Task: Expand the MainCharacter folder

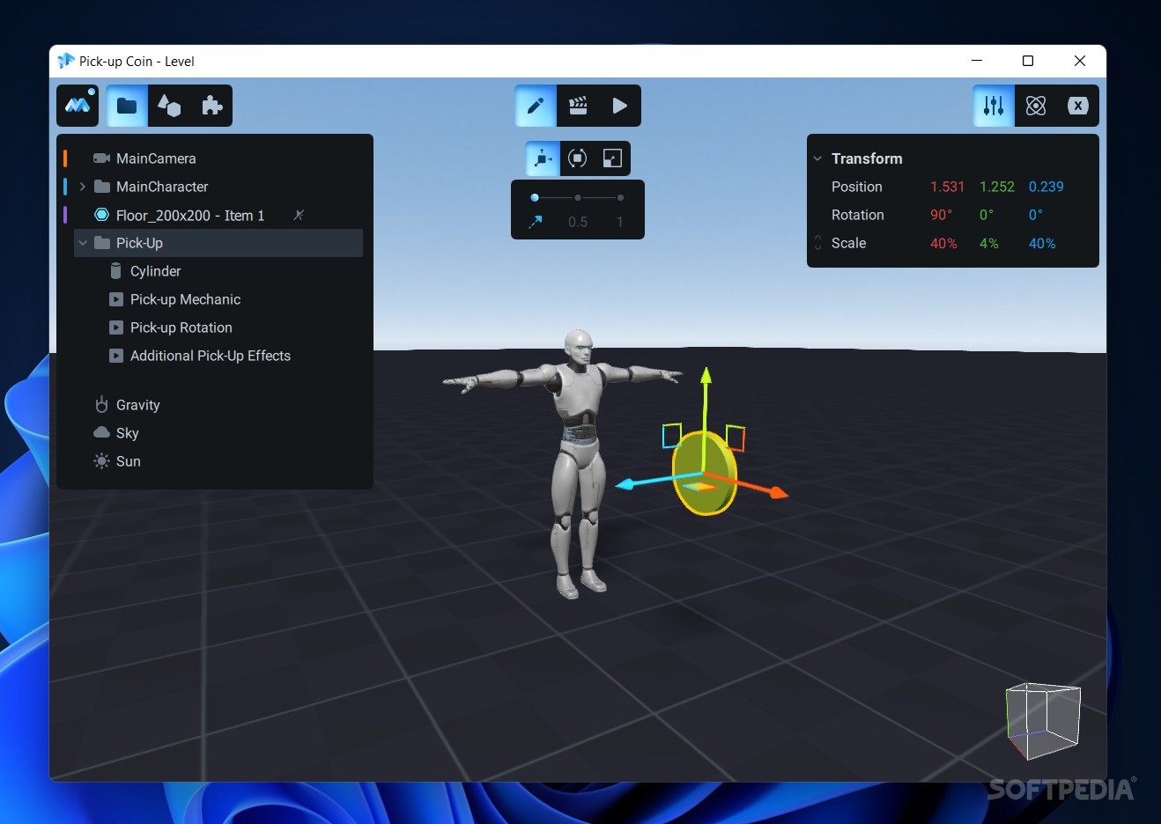Action: coord(82,187)
